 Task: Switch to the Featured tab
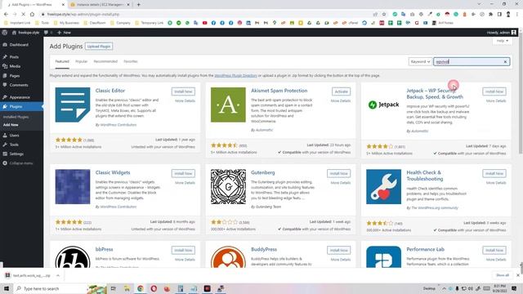point(62,62)
